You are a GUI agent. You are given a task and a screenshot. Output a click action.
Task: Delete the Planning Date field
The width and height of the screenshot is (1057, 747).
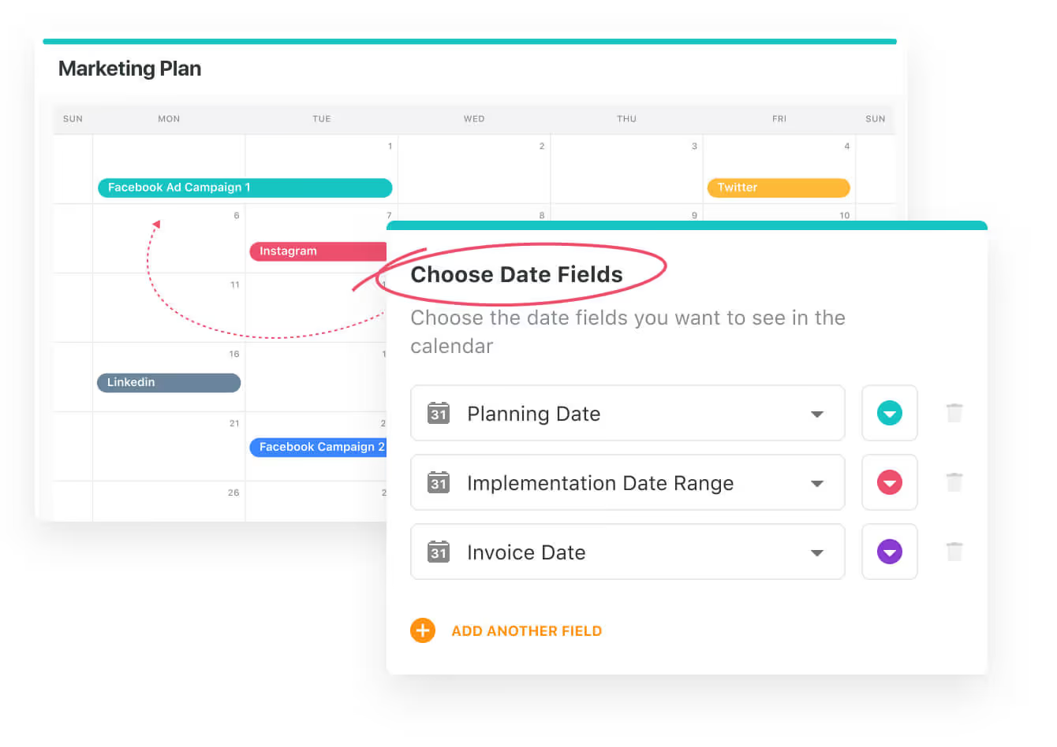pyautogui.click(x=954, y=413)
